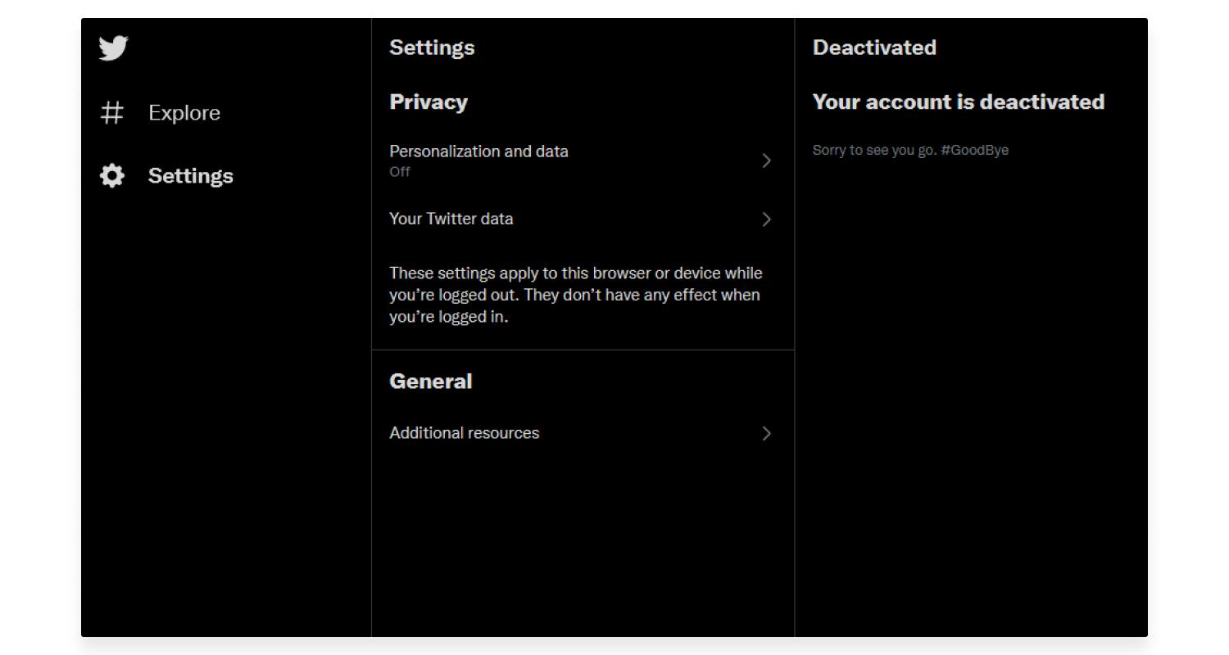Image resolution: width=1229 pixels, height=655 pixels.
Task: Click the 'These settings apply to this browser' note
Action: 575,295
